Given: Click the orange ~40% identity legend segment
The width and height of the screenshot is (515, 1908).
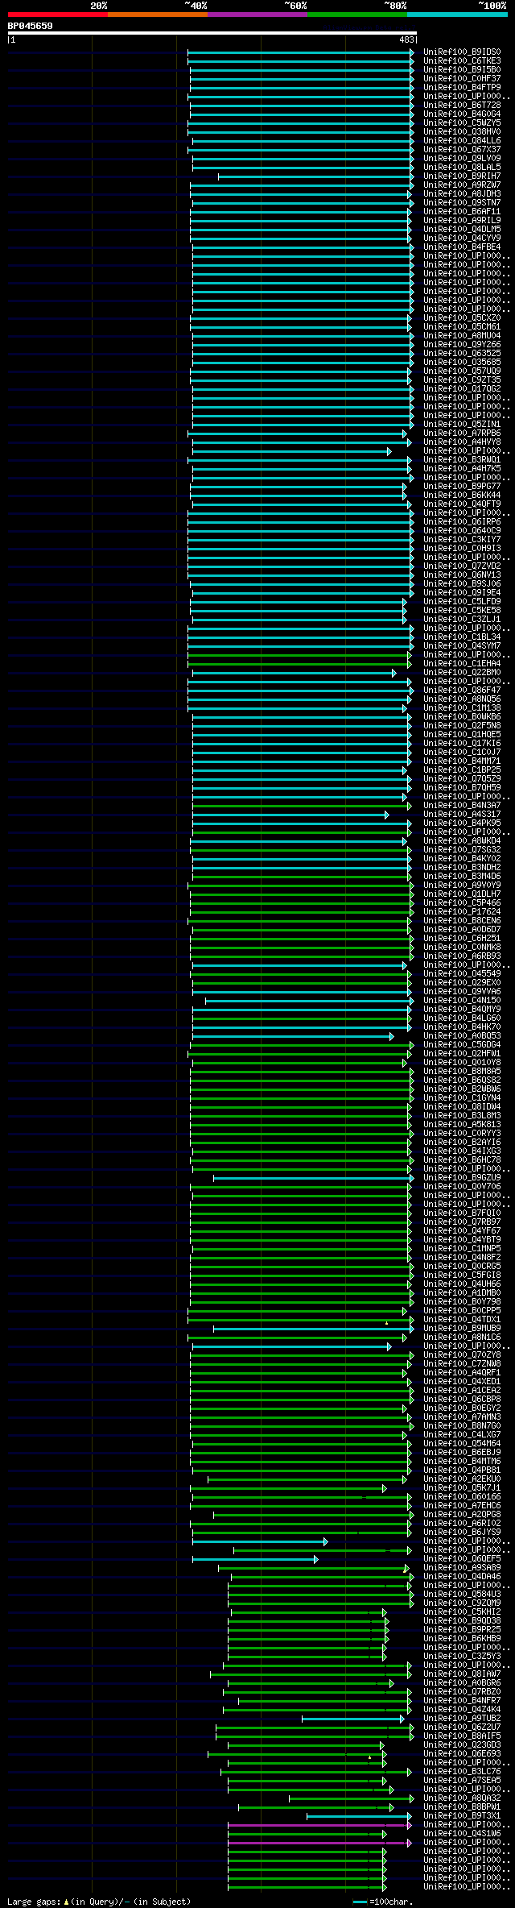Looking at the screenshot, I should (x=158, y=15).
